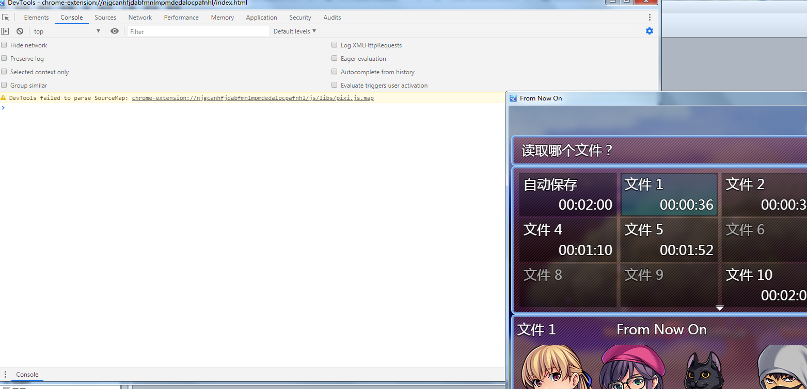
Task: Open the Audits tab
Action: coord(332,18)
